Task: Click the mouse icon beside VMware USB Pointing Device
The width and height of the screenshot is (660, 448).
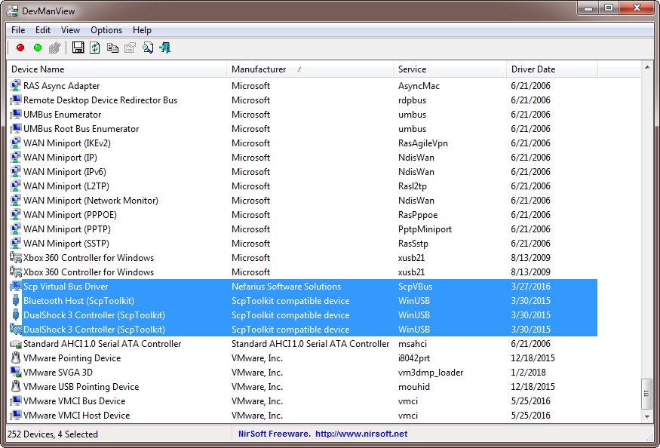Action: click(x=16, y=386)
